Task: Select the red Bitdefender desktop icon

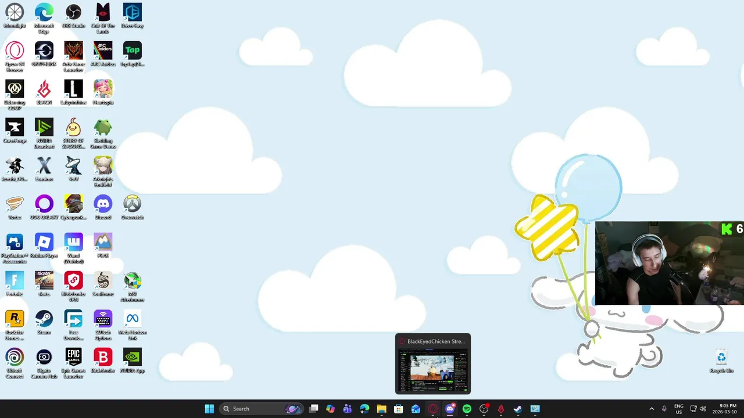Action: click(103, 361)
